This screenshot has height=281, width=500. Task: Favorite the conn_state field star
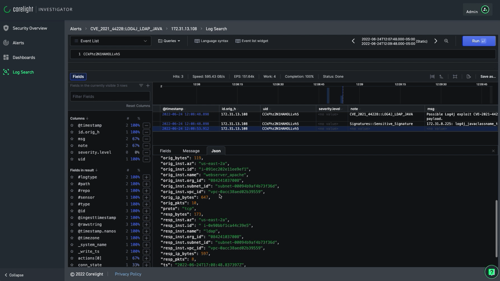coord(72,265)
